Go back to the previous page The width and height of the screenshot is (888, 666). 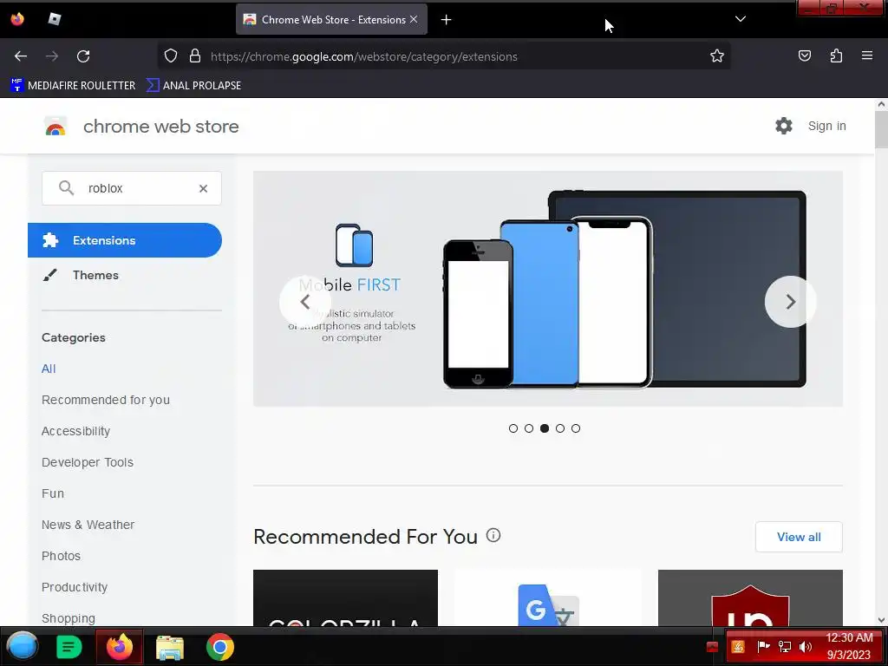[x=21, y=56]
